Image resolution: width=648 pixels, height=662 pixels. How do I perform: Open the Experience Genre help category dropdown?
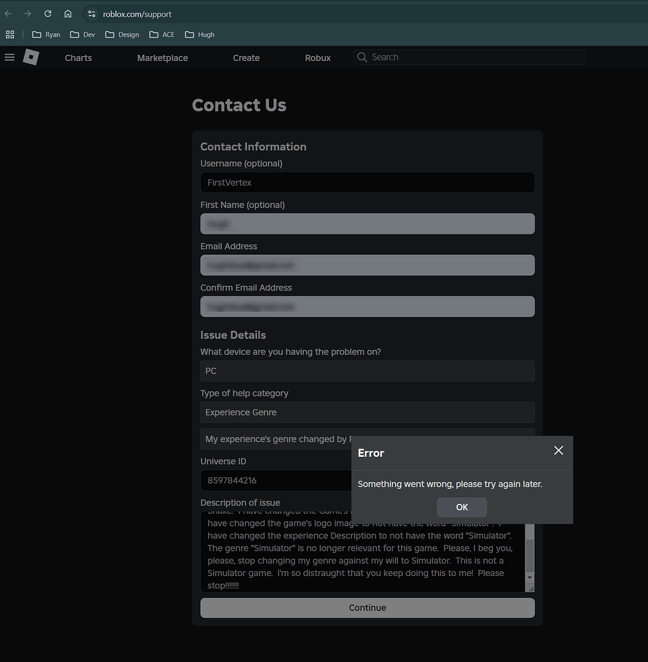pos(367,412)
